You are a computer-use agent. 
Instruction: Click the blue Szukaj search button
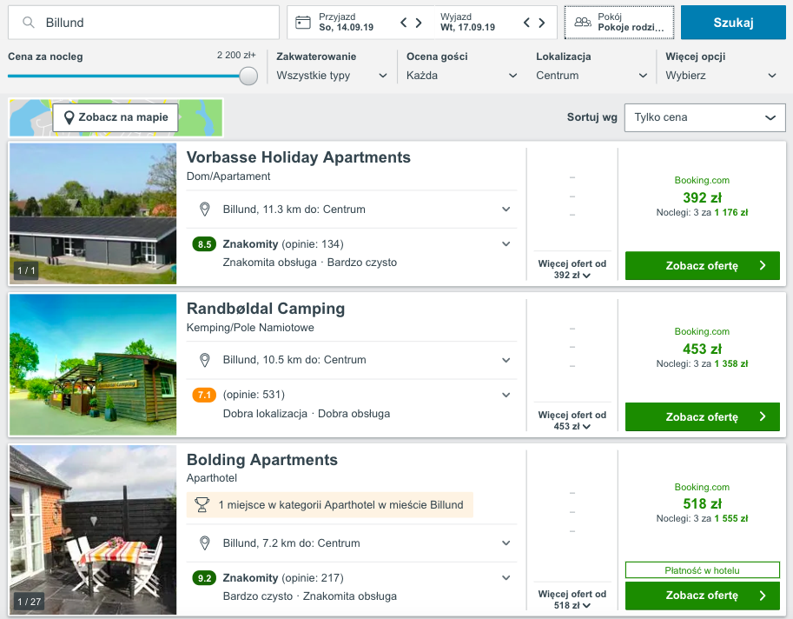[733, 23]
